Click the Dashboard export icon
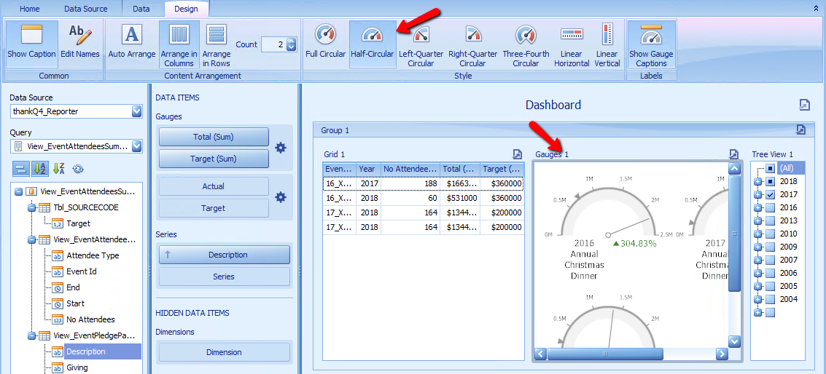 click(804, 105)
